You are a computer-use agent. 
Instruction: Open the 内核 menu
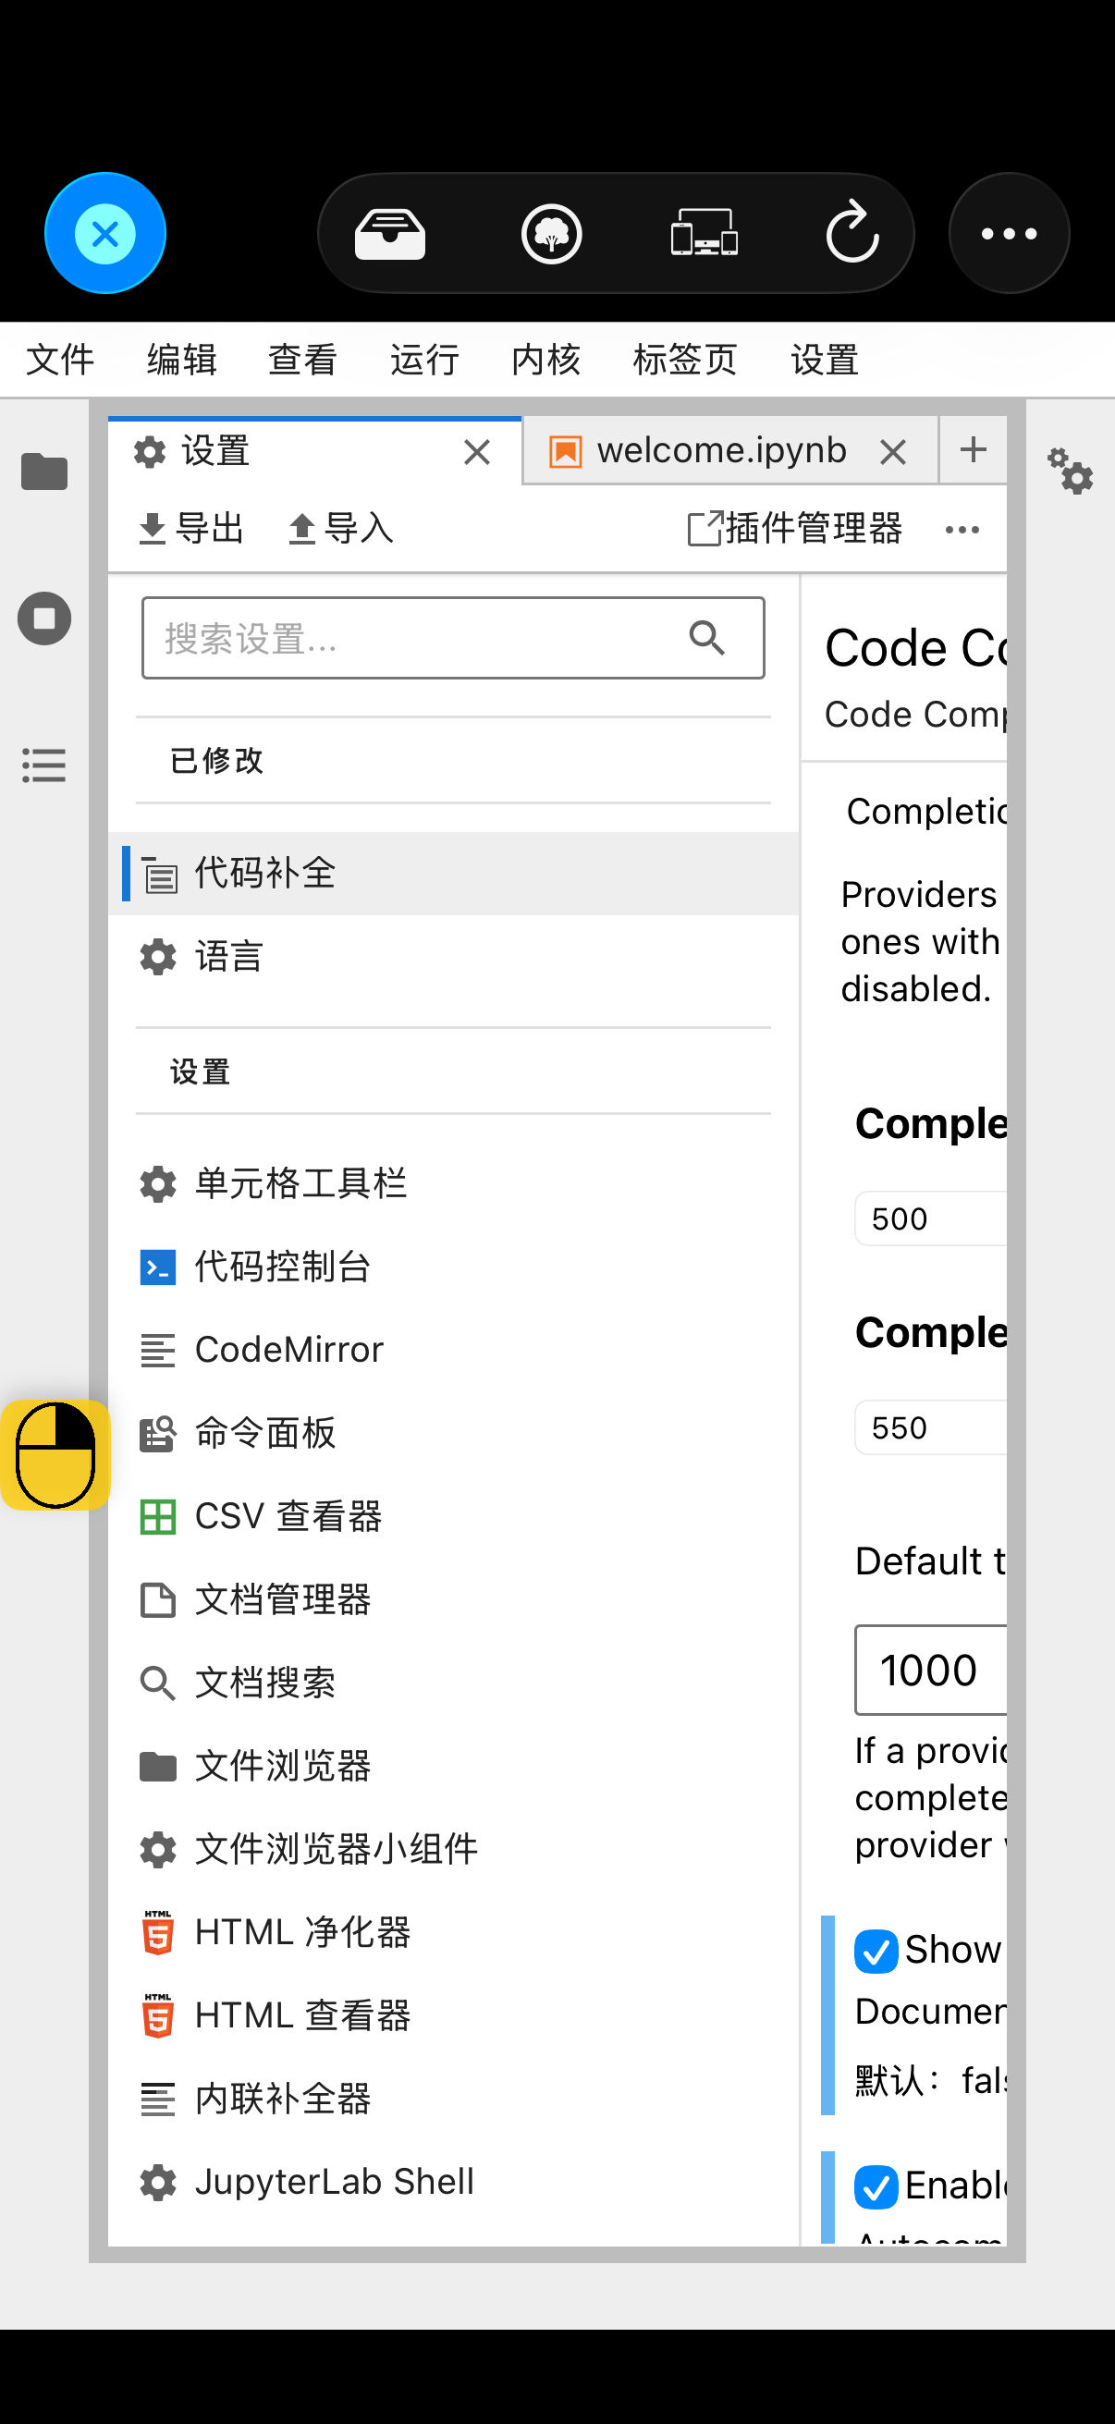point(545,360)
